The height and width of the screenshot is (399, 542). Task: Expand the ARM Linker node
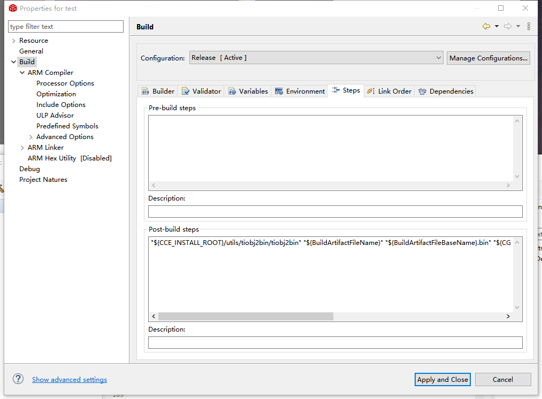(22, 148)
